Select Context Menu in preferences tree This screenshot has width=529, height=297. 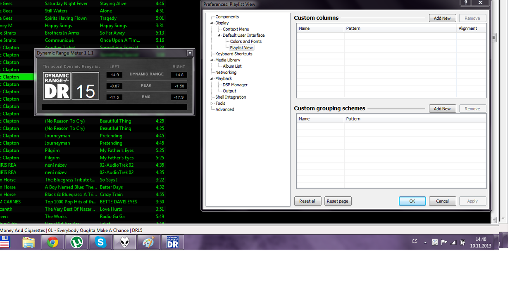236,29
